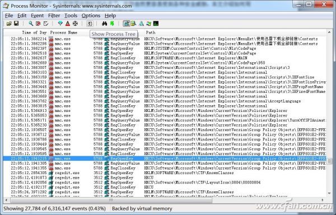This screenshot has width=336, height=215.
Task: Select the highlighted row 22:05:12.1941215
Action: [165, 158]
